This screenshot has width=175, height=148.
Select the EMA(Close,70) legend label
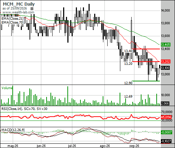click(x=12, y=22)
